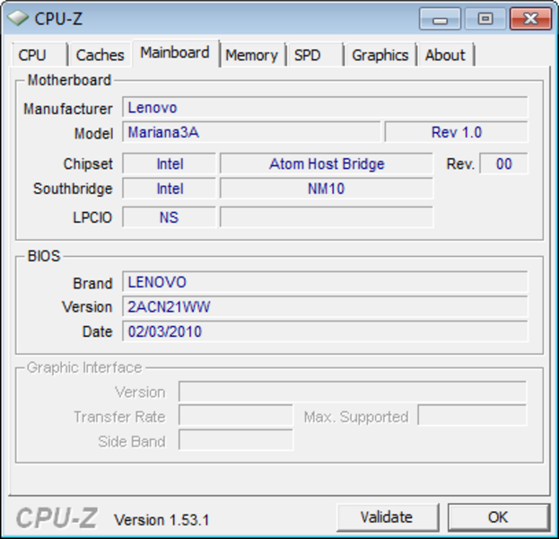Image resolution: width=559 pixels, height=539 pixels.
Task: Open the Caches tab
Action: coord(100,55)
